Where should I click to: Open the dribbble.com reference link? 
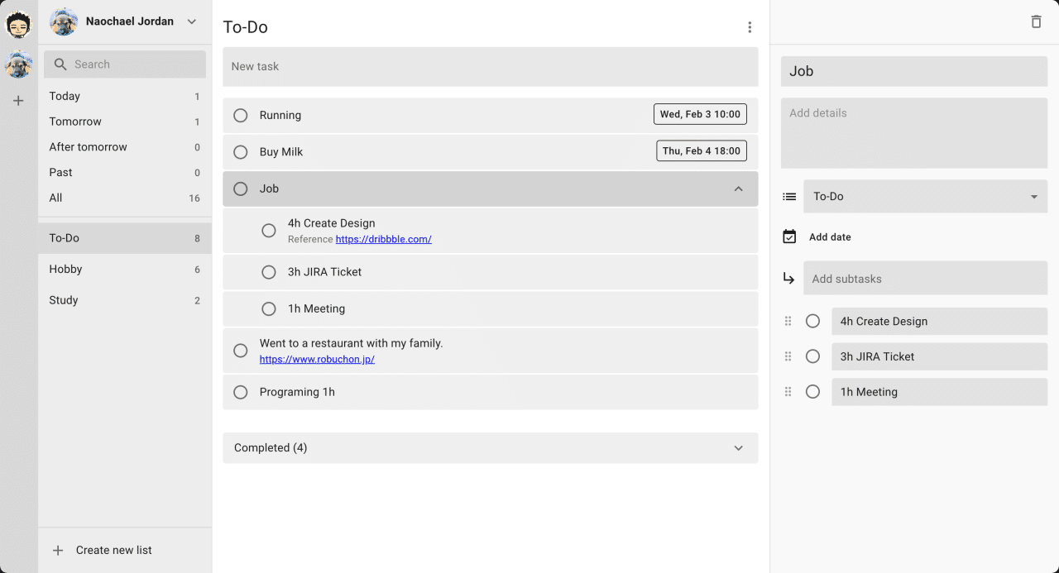[384, 239]
